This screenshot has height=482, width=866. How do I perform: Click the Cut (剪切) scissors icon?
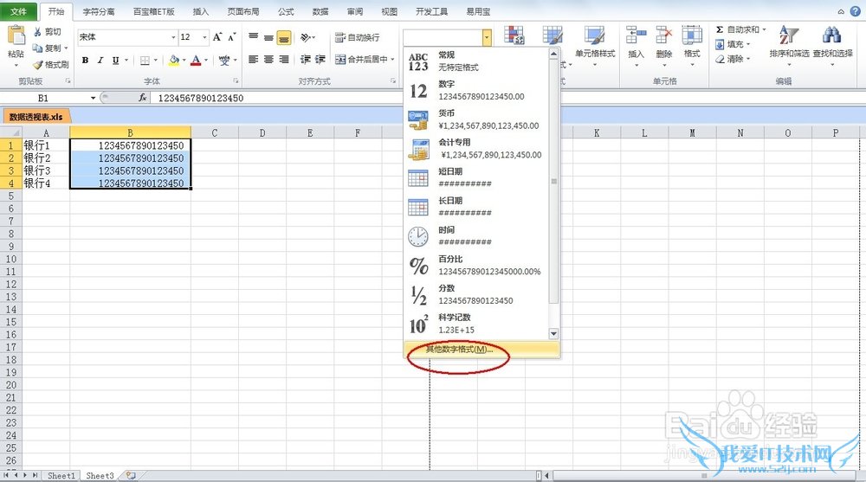point(38,32)
